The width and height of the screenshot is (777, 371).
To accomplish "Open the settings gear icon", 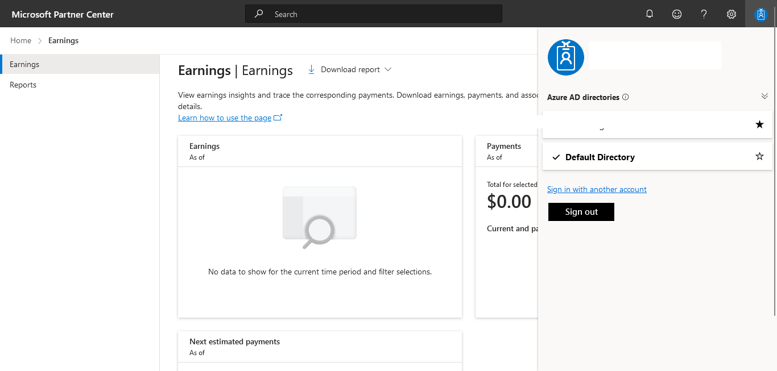I will point(731,14).
